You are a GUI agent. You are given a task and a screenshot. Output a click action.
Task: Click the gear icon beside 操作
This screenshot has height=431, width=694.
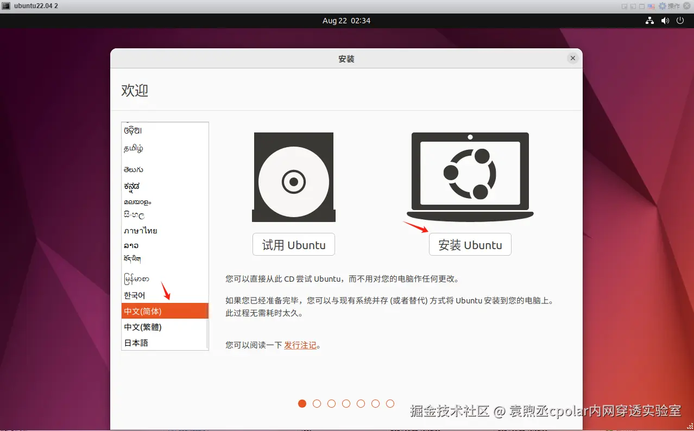point(663,6)
